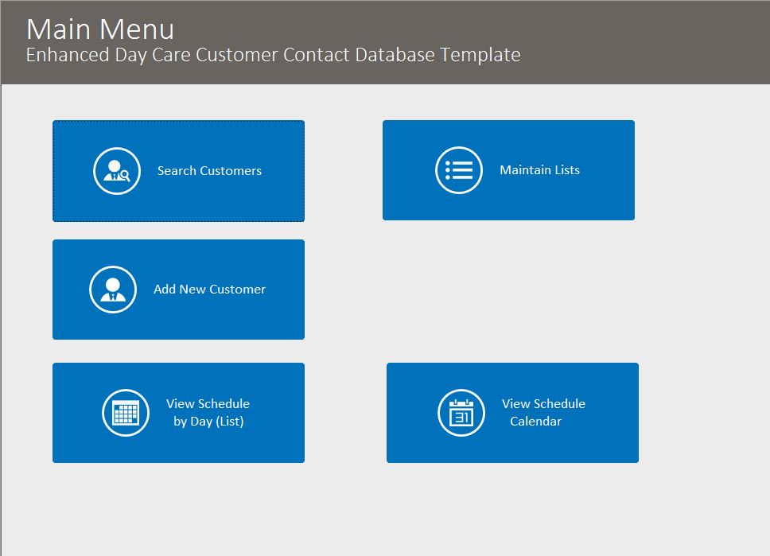Click the Enhanced Day Care Customer Contact Database Template subtitle

[x=273, y=55]
